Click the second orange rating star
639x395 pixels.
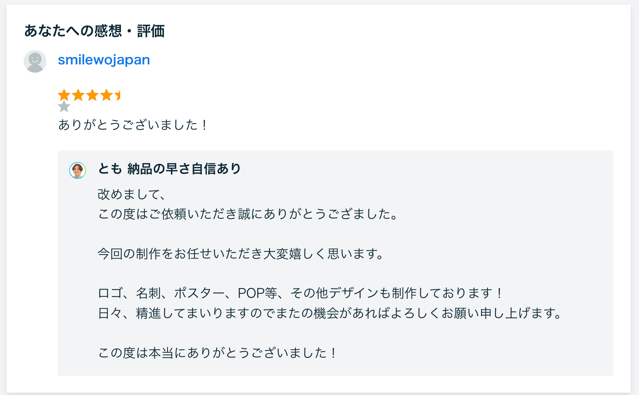[79, 95]
